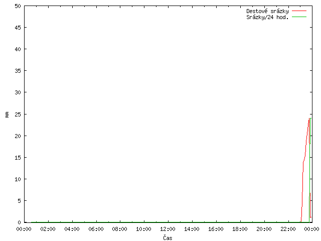
Task: Click the green 24-hour precipitation vertical line
Action: point(310,170)
